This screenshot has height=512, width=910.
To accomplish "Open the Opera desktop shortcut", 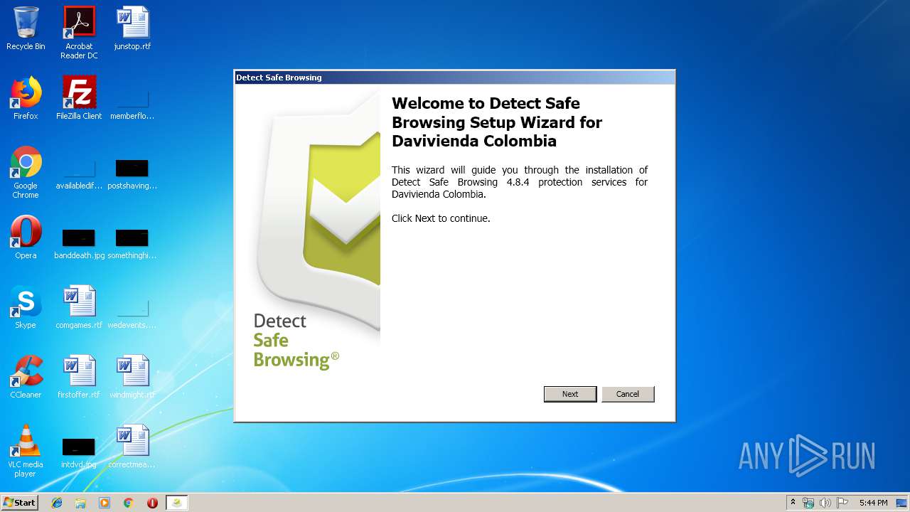I will pos(26,238).
